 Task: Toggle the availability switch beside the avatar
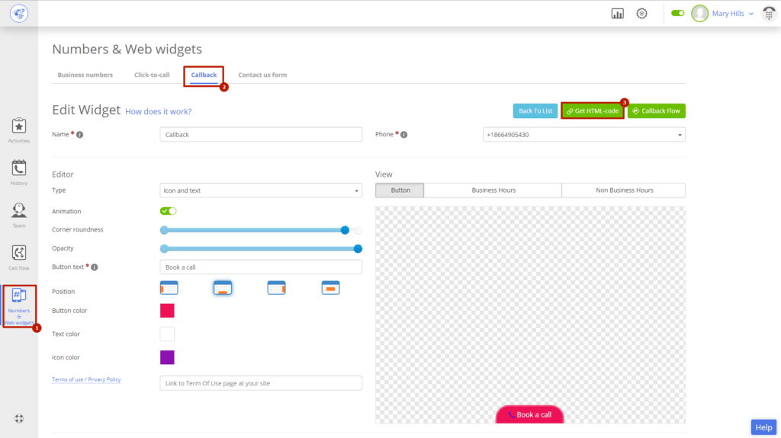tap(678, 14)
